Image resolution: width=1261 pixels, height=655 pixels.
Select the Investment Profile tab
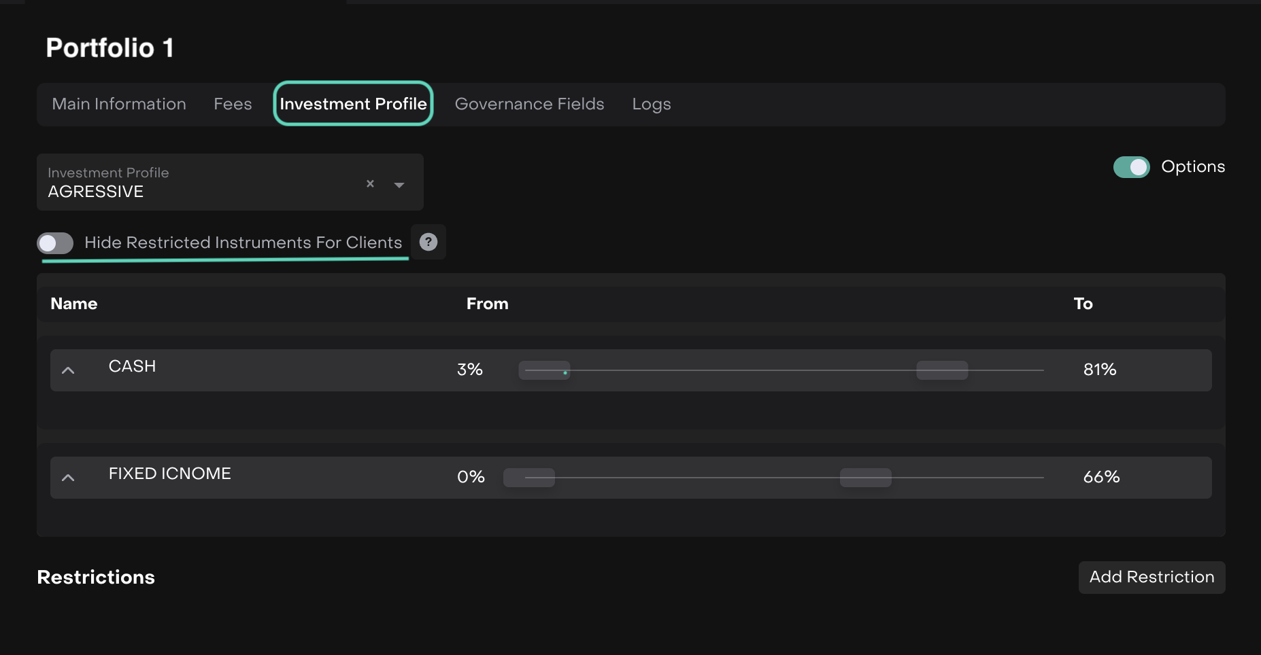pyautogui.click(x=353, y=104)
